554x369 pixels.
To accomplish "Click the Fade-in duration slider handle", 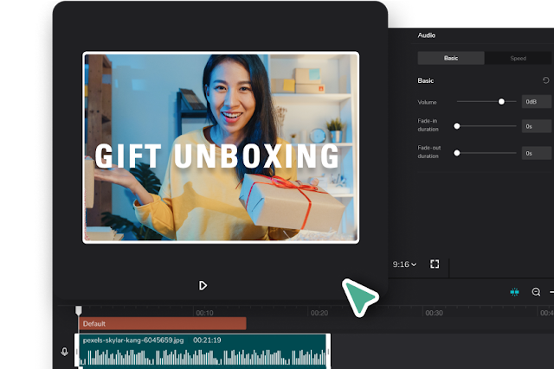I will [457, 127].
